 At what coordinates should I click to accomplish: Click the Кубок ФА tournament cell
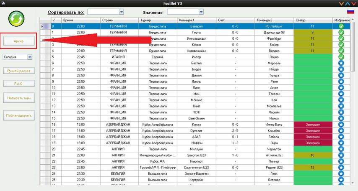[x=158, y=161]
